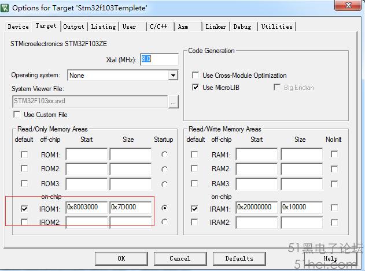The width and height of the screenshot is (365, 271).
Task: Open the Listing tab
Action: coord(104,27)
